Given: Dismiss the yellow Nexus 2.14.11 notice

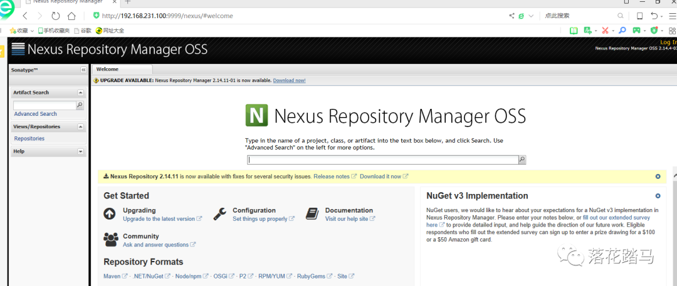Looking at the screenshot, I should (658, 176).
